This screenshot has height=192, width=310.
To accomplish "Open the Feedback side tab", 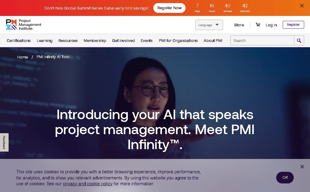I will point(4,142).
